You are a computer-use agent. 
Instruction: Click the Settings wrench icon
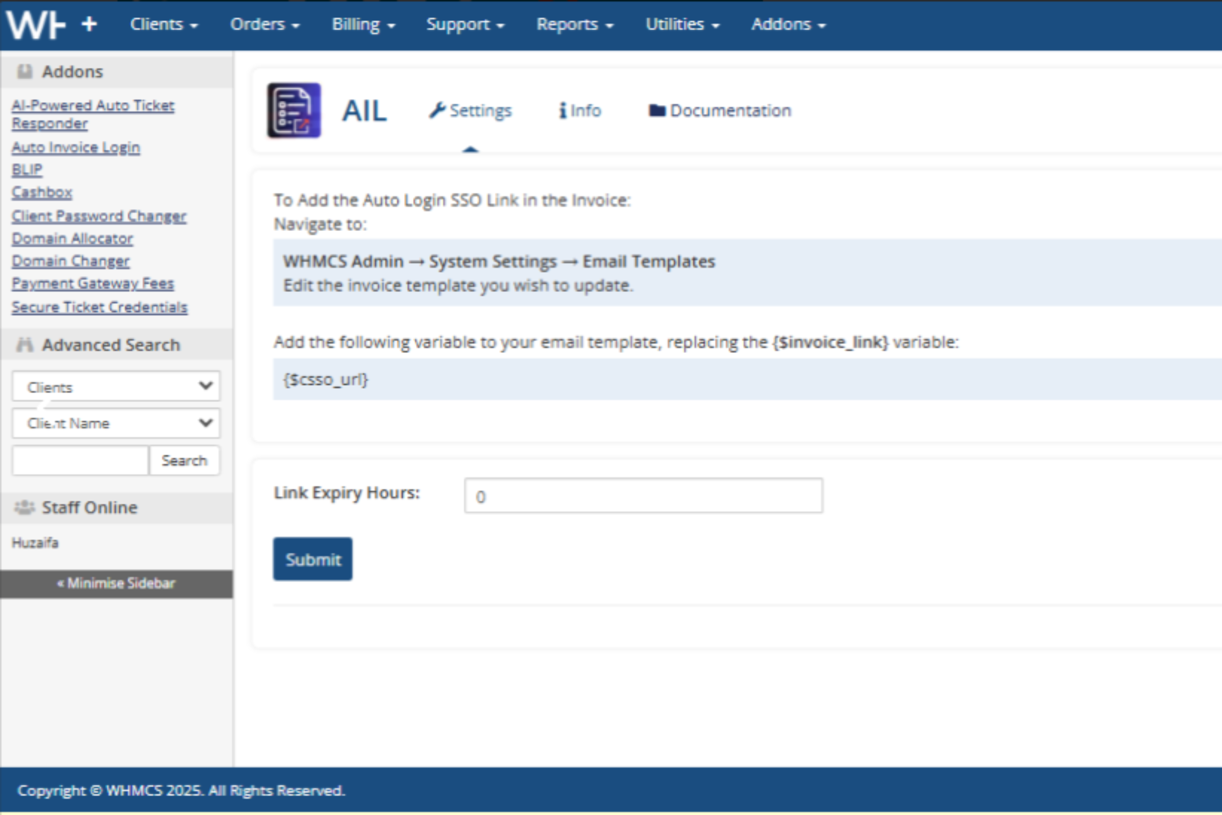coord(437,110)
